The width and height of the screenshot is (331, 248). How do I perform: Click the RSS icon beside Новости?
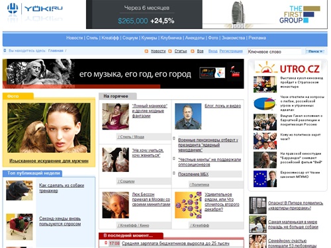click(x=146, y=51)
